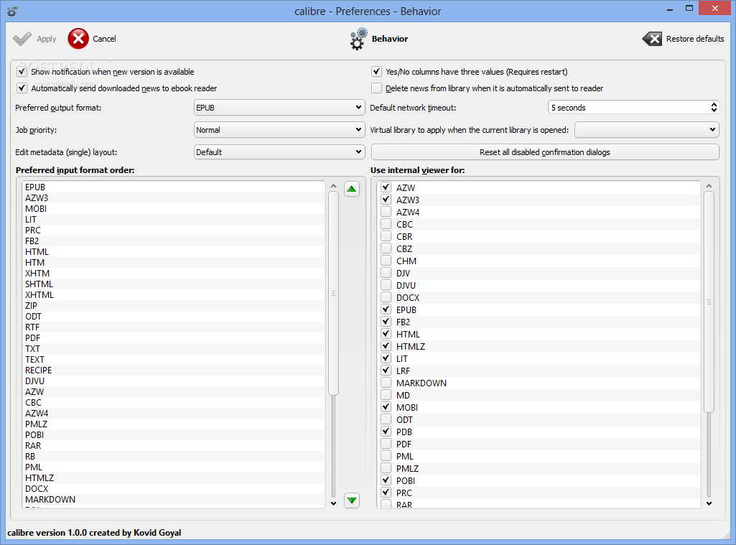This screenshot has height=545, width=736.
Task: Select MARKDOWN in input format order list
Action: click(174, 500)
